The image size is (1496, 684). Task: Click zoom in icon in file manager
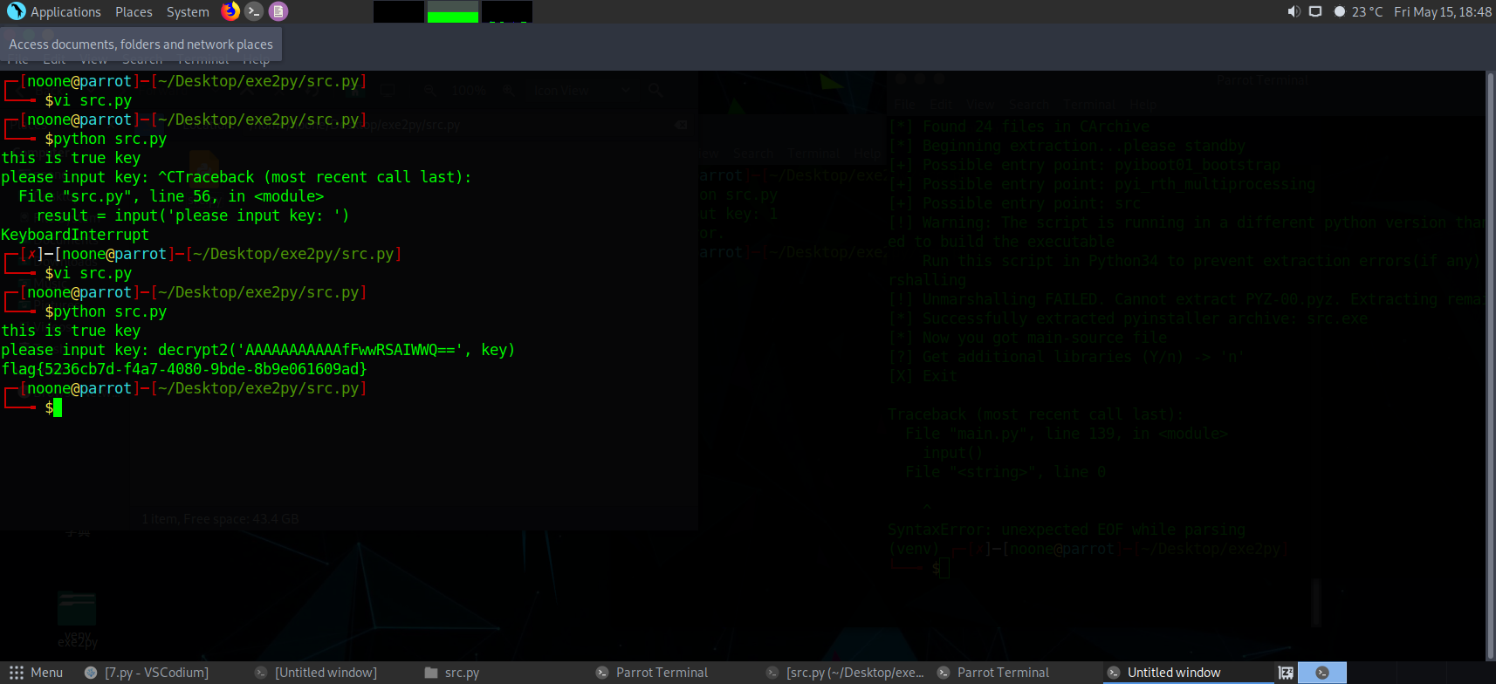[508, 90]
